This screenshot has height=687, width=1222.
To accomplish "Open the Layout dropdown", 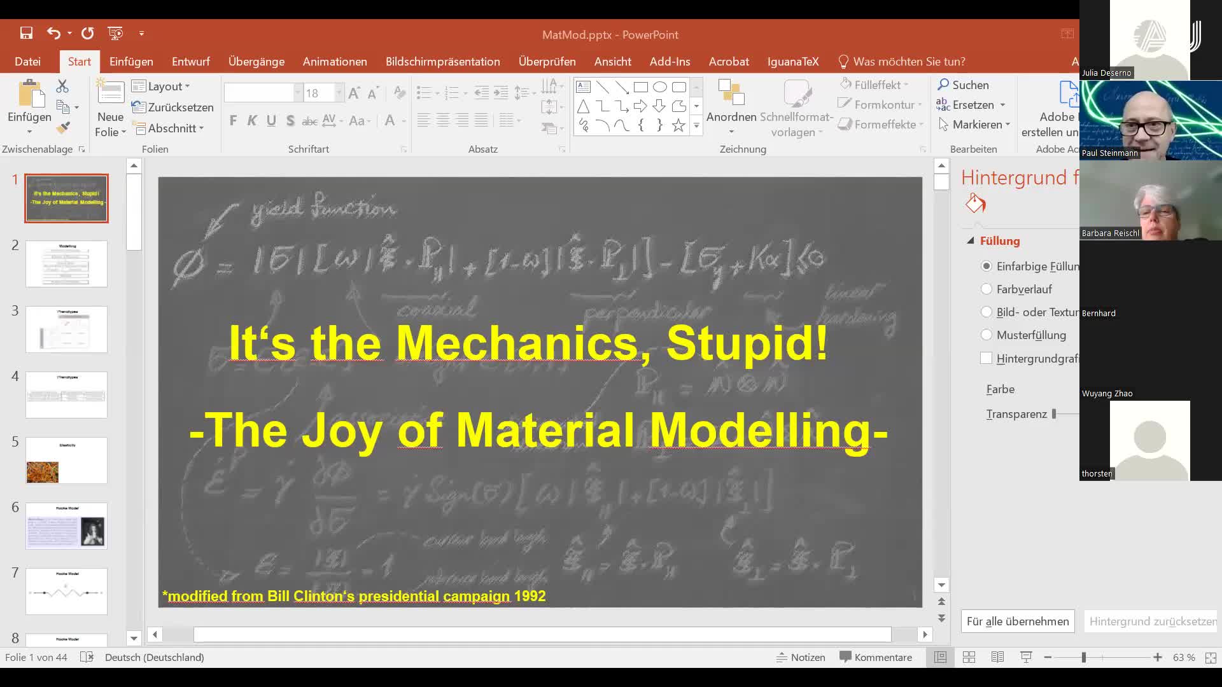I will pos(162,86).
